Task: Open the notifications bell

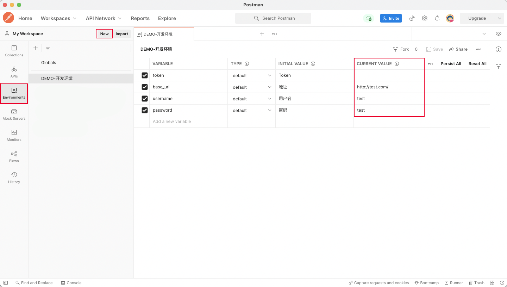Action: tap(437, 18)
